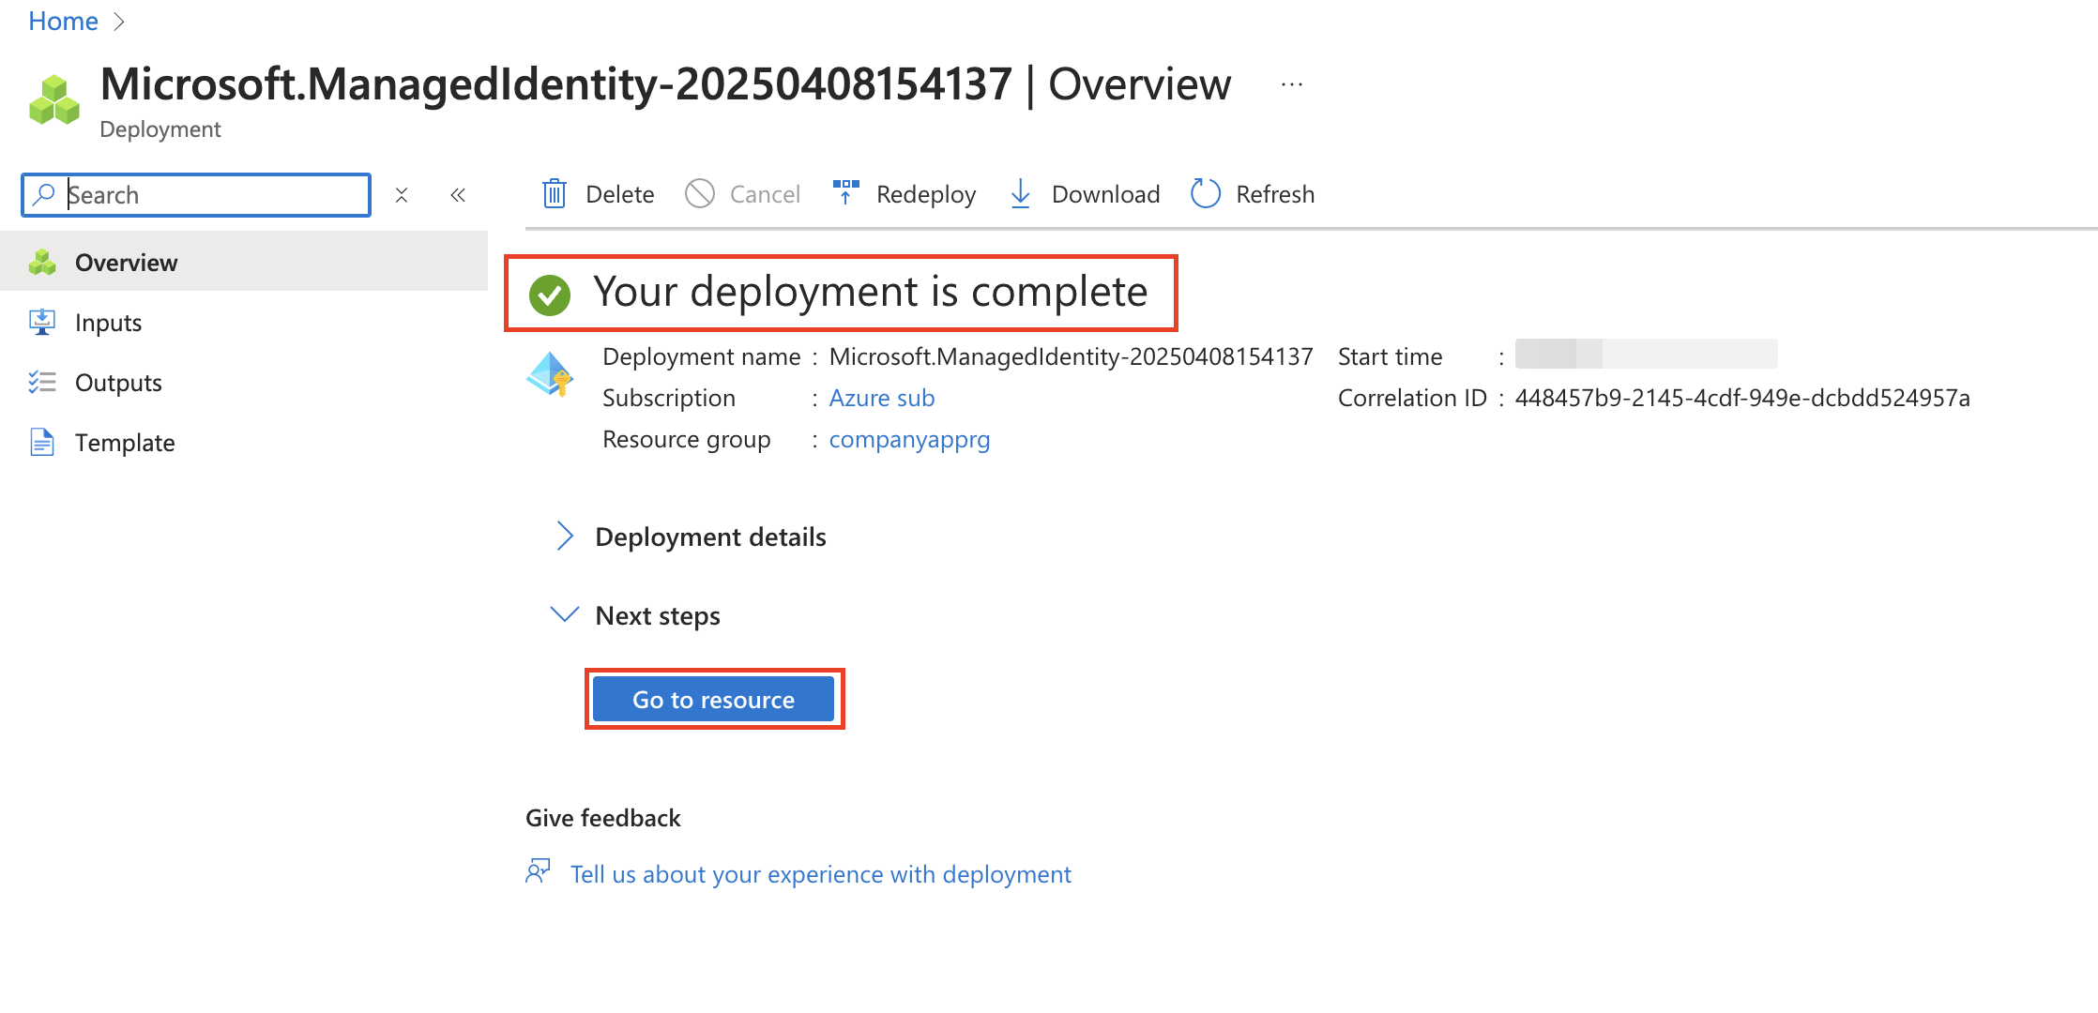This screenshot has height=1013, width=2098.
Task: Open the Azure sub subscription link
Action: click(x=882, y=398)
